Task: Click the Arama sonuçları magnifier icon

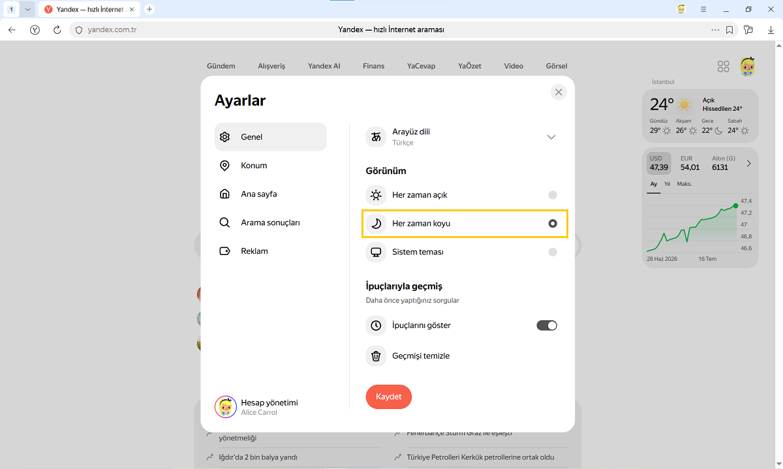Action: coord(225,222)
